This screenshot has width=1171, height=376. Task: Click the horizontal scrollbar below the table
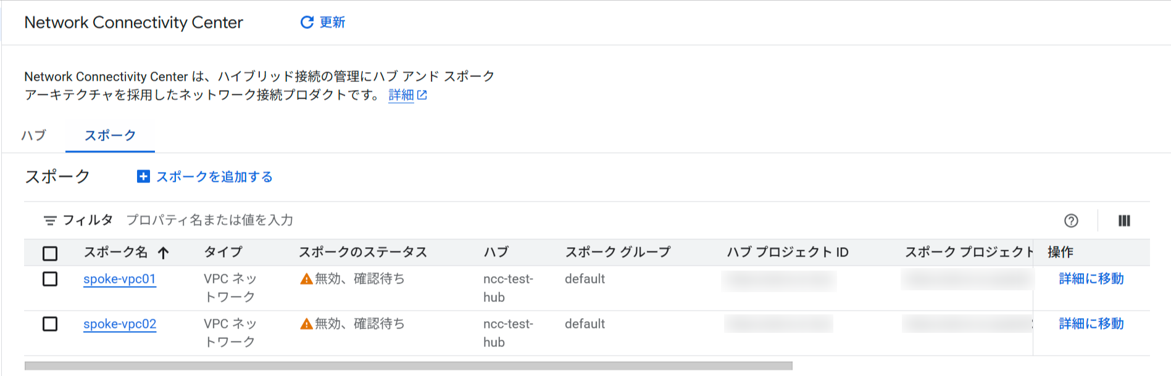click(x=407, y=366)
